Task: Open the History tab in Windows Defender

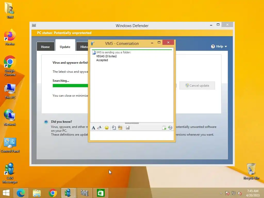Action: (82, 47)
